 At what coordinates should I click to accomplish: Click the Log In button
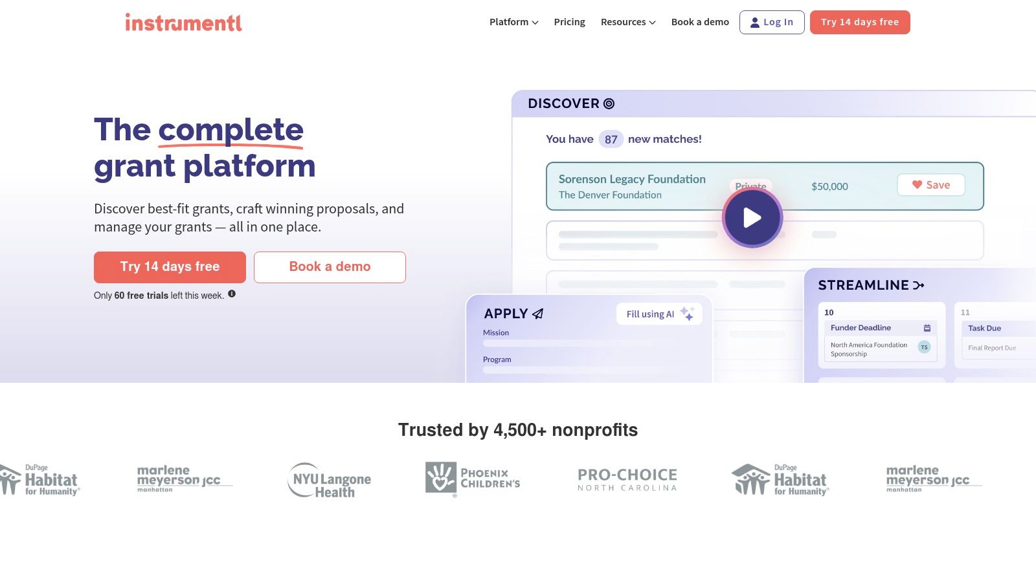[x=772, y=22]
